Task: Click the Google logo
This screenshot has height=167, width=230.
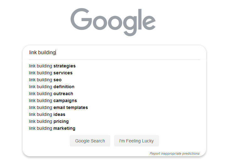Action: (113, 22)
